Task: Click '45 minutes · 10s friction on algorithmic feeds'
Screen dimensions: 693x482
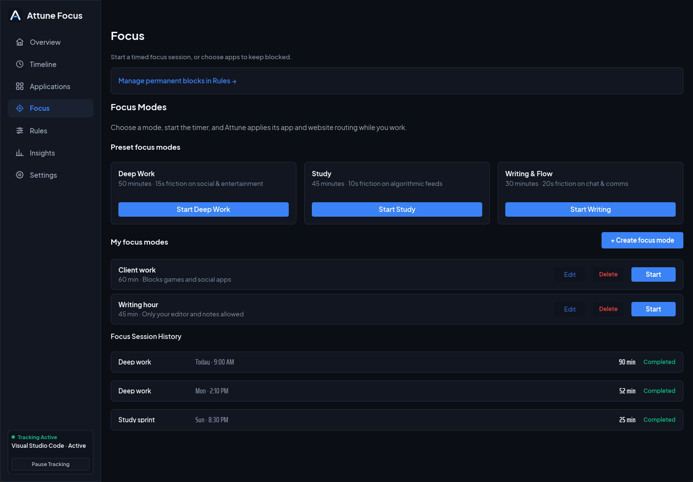Action: [377, 184]
